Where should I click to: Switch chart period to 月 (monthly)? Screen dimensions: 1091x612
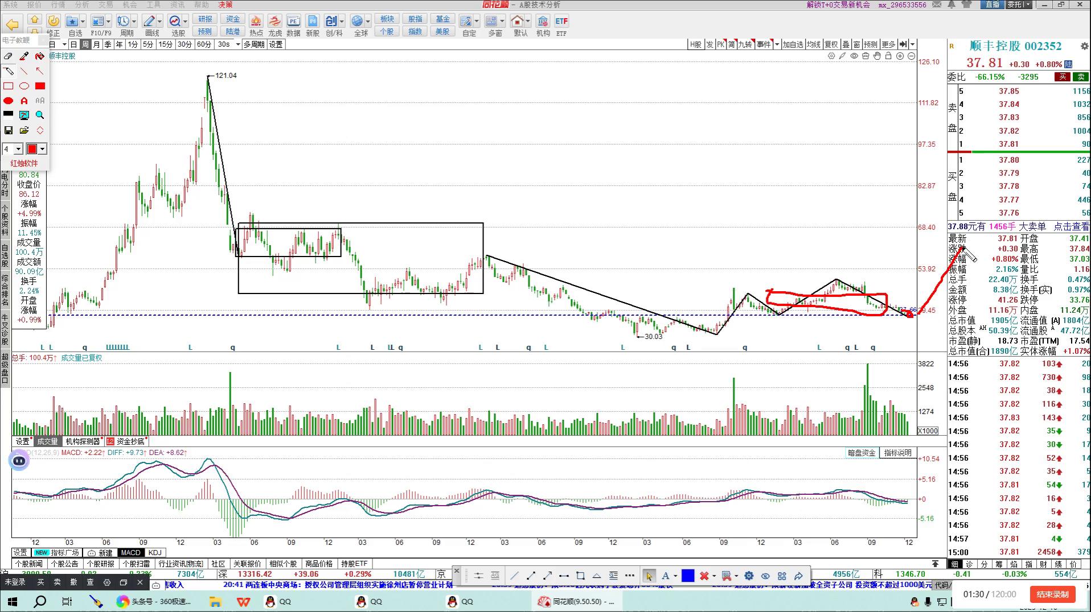[x=96, y=44]
